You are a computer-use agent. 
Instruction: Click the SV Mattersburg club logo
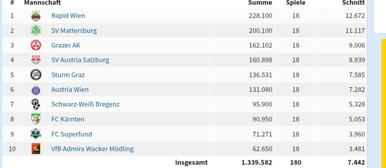pyautogui.click(x=36, y=30)
